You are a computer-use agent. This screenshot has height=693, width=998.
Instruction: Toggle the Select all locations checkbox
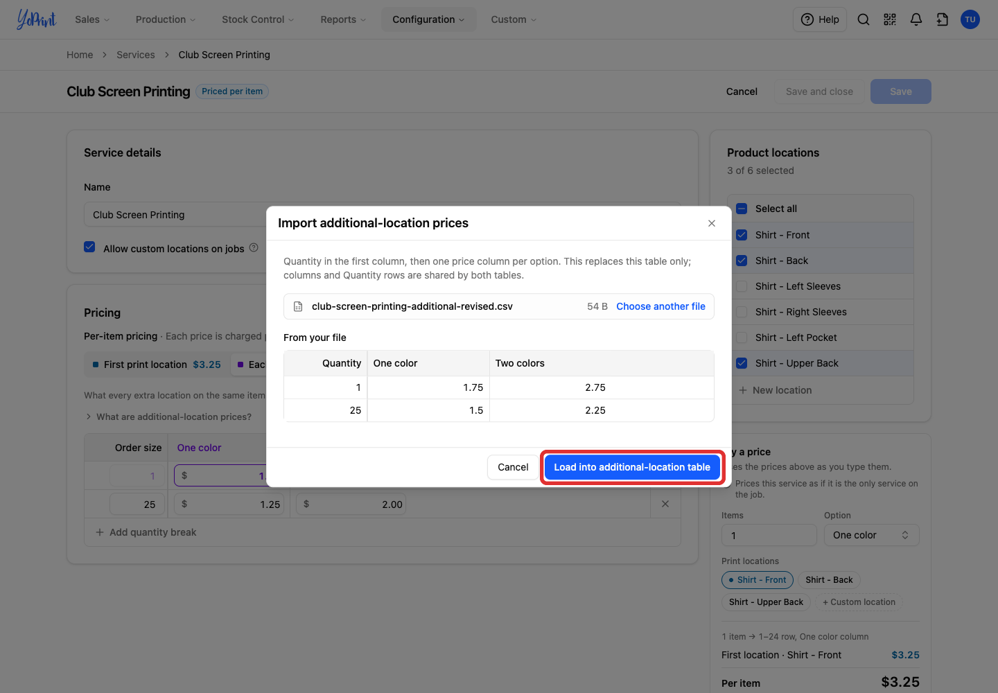742,209
